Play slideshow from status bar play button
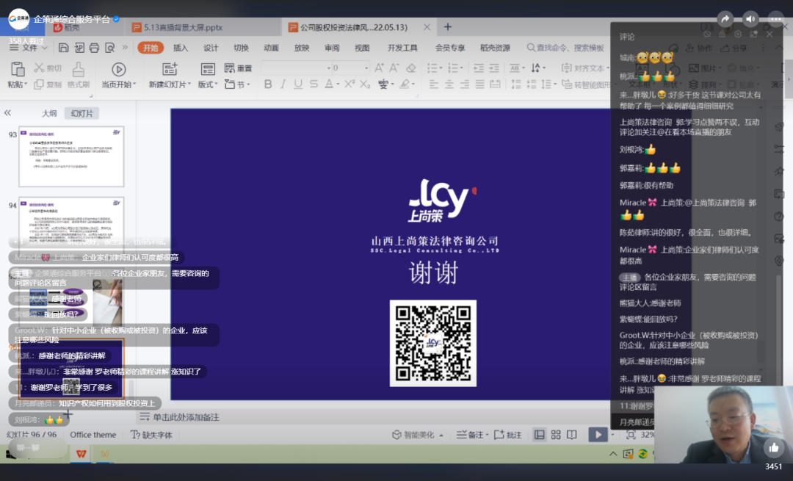Image resolution: width=793 pixels, height=481 pixels. click(x=598, y=435)
